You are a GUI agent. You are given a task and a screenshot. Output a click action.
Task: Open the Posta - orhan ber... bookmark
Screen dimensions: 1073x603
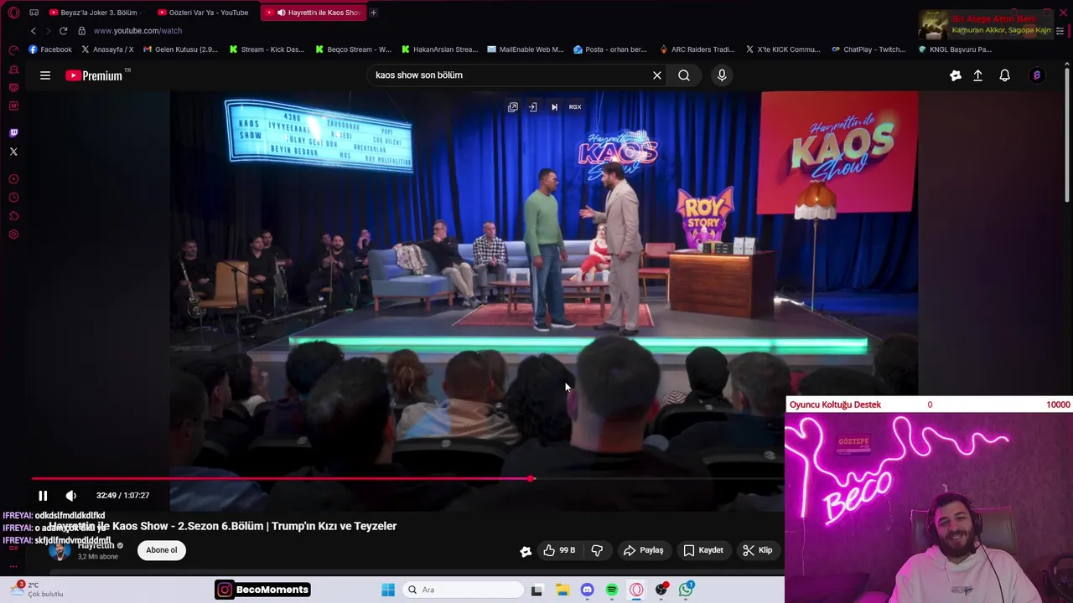(x=611, y=49)
